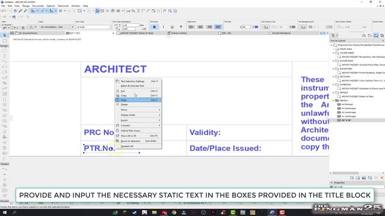Click the Pick Up Parameters eyedropper icon
This screenshot has height=216, width=385.
click(20, 11)
